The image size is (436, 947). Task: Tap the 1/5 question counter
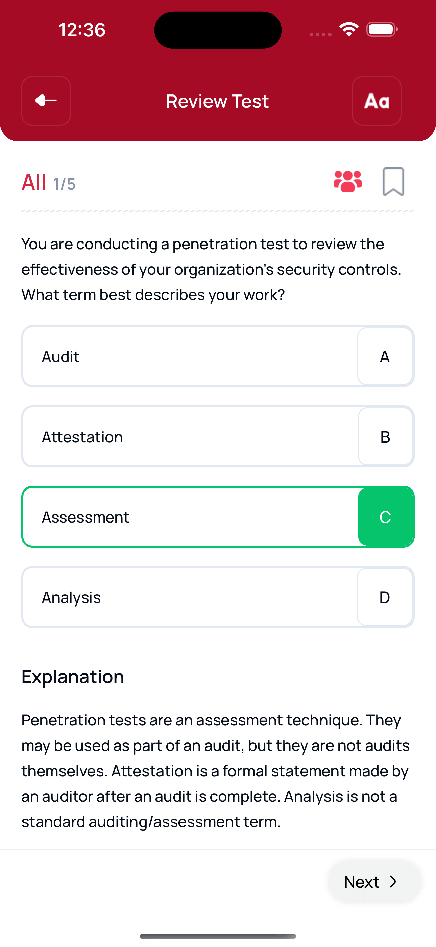click(x=65, y=184)
